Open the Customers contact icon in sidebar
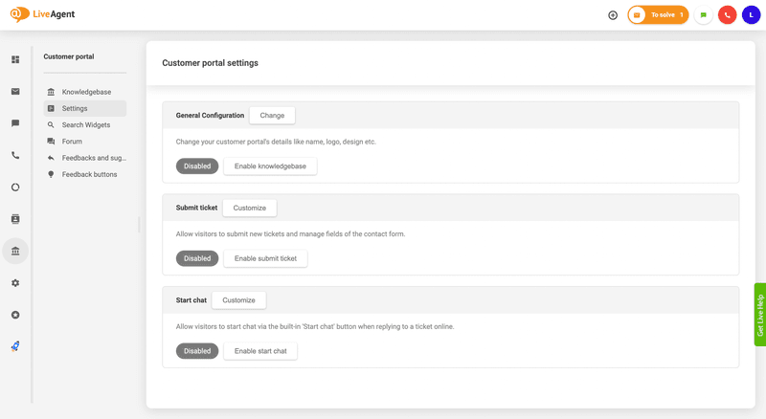Viewport: 766px width, 419px height. [x=15, y=219]
